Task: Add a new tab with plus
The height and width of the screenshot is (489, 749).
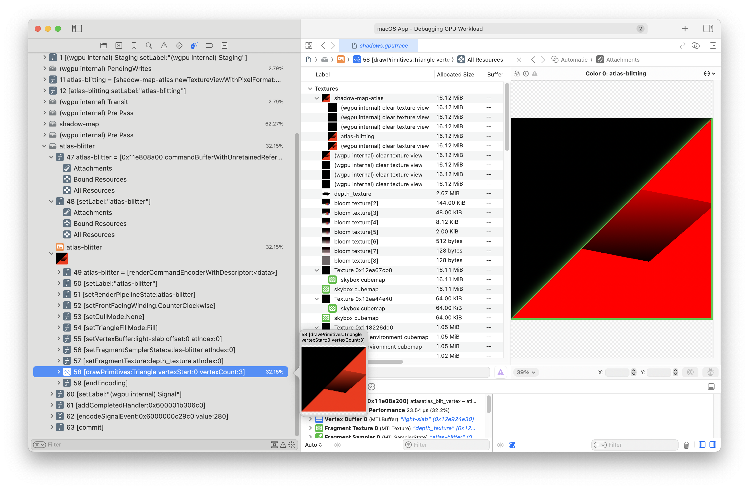Action: [x=685, y=29]
